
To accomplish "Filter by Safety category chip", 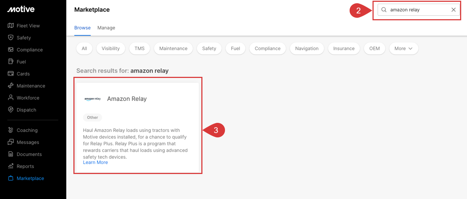I will point(209,48).
